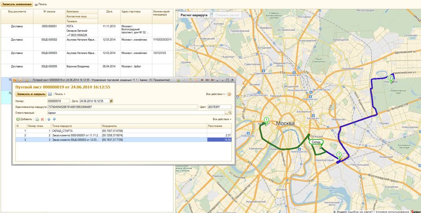Click the green plus Добавить icon
This screenshot has height=213, width=421.
[x=18, y=119]
